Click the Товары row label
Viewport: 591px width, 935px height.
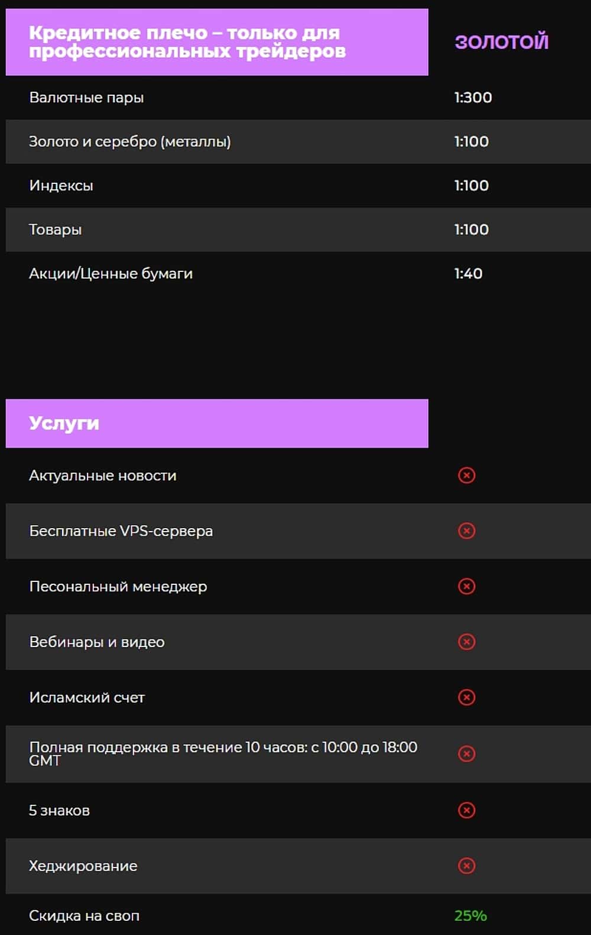(x=55, y=229)
